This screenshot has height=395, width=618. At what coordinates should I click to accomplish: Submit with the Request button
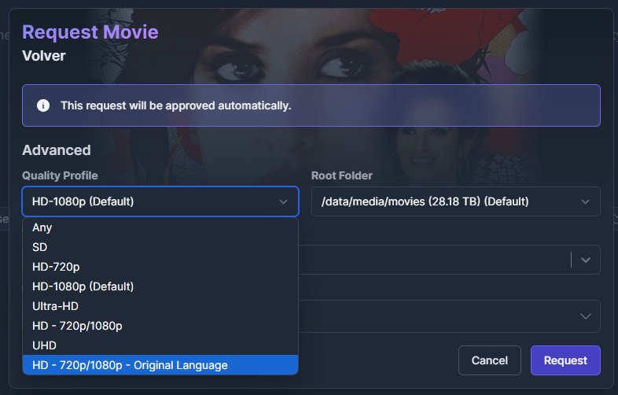[x=565, y=360]
